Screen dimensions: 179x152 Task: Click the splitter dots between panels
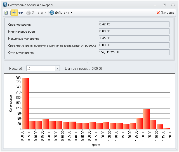(89, 62)
